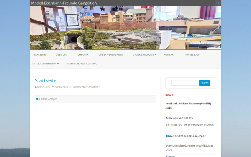Click the post date 04/08/2025
The height and width of the screenshot is (157, 251).
[x=61, y=87]
